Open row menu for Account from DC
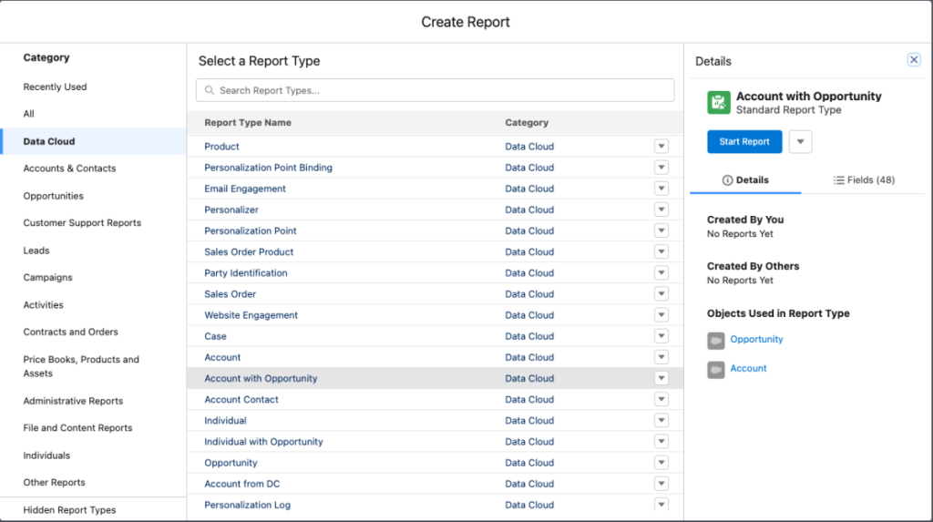The height and width of the screenshot is (522, 933). click(x=661, y=484)
